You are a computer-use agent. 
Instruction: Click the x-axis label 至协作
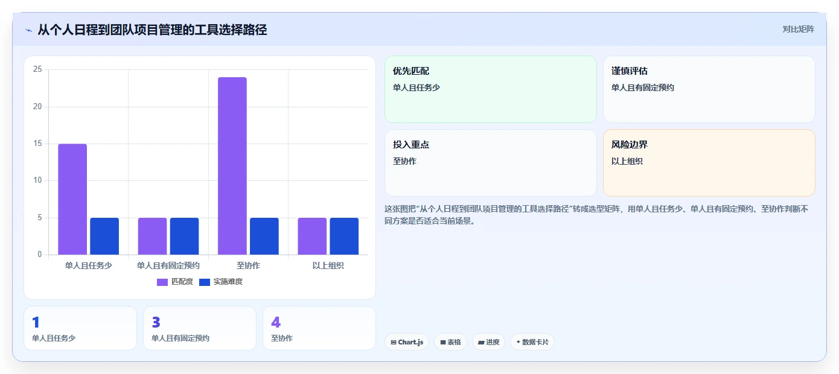tap(248, 265)
